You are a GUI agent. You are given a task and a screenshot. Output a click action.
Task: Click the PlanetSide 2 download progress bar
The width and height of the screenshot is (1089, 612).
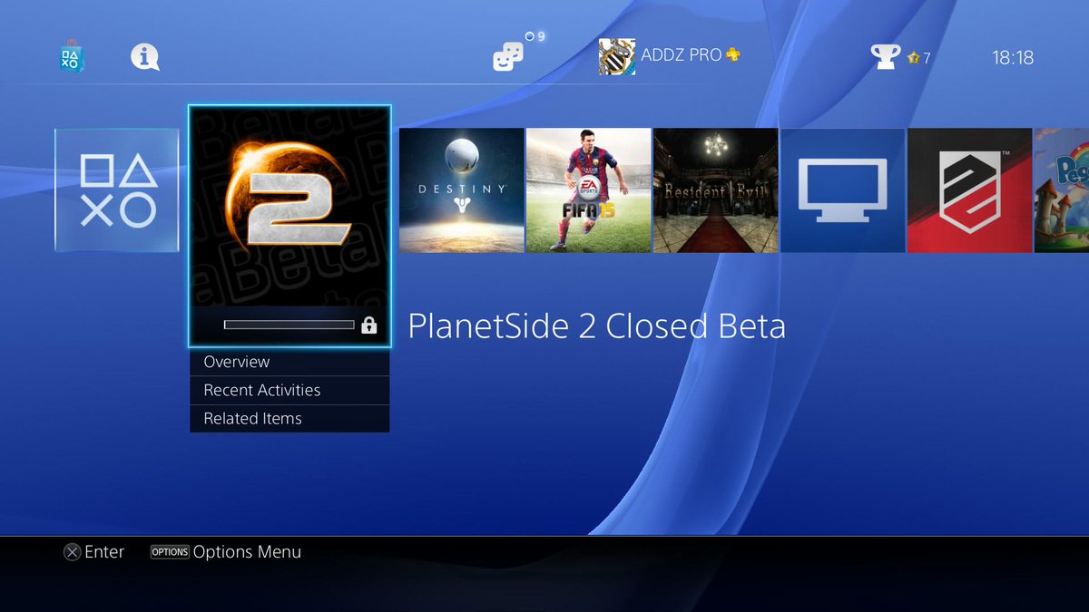289,325
